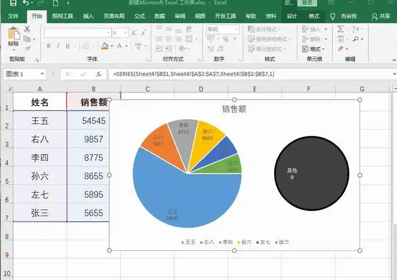Click the Copy icon in clipboard group

[27, 39]
